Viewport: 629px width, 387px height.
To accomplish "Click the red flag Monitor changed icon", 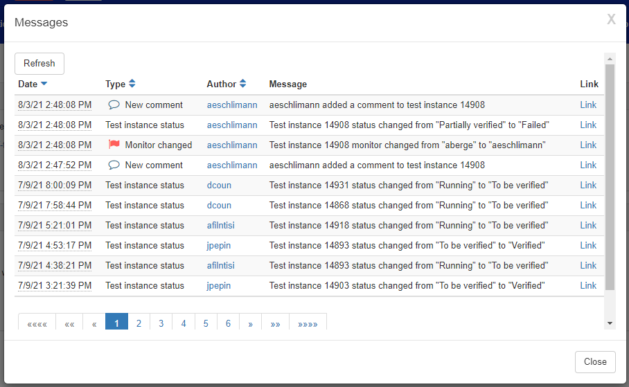I will pyautogui.click(x=114, y=145).
